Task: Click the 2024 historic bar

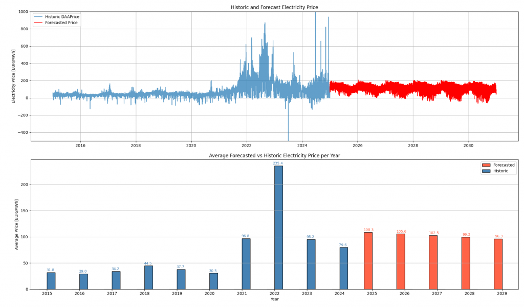Action: pyautogui.click(x=343, y=268)
